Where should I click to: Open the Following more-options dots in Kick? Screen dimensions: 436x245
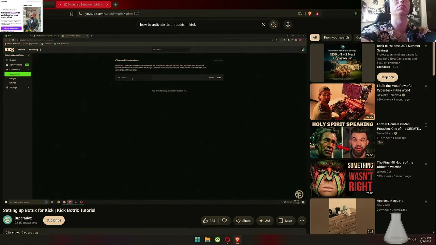tap(40, 50)
